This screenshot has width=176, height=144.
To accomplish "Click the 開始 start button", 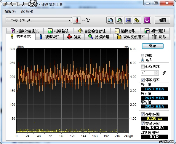I will (153, 46).
